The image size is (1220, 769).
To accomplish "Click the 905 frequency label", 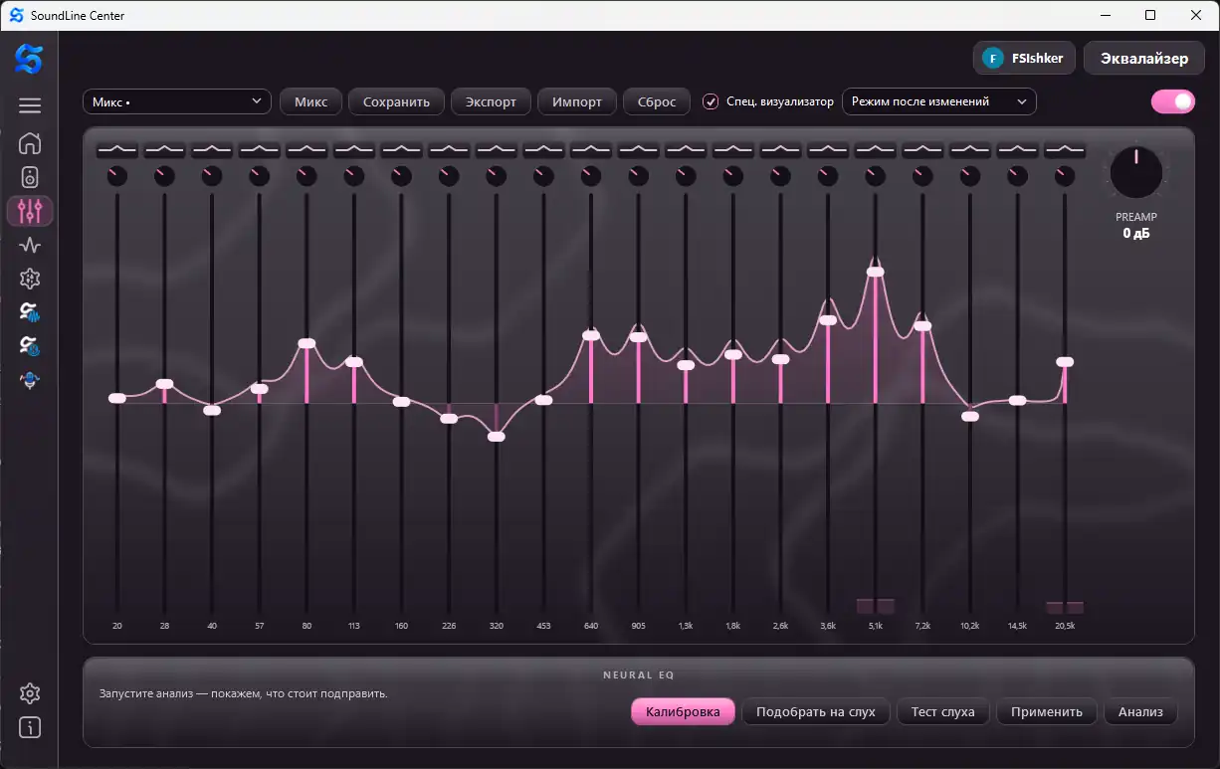I will [639, 626].
